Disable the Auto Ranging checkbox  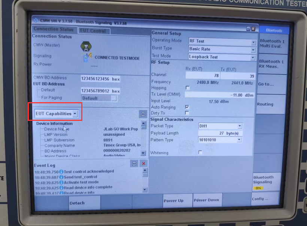click(187, 107)
